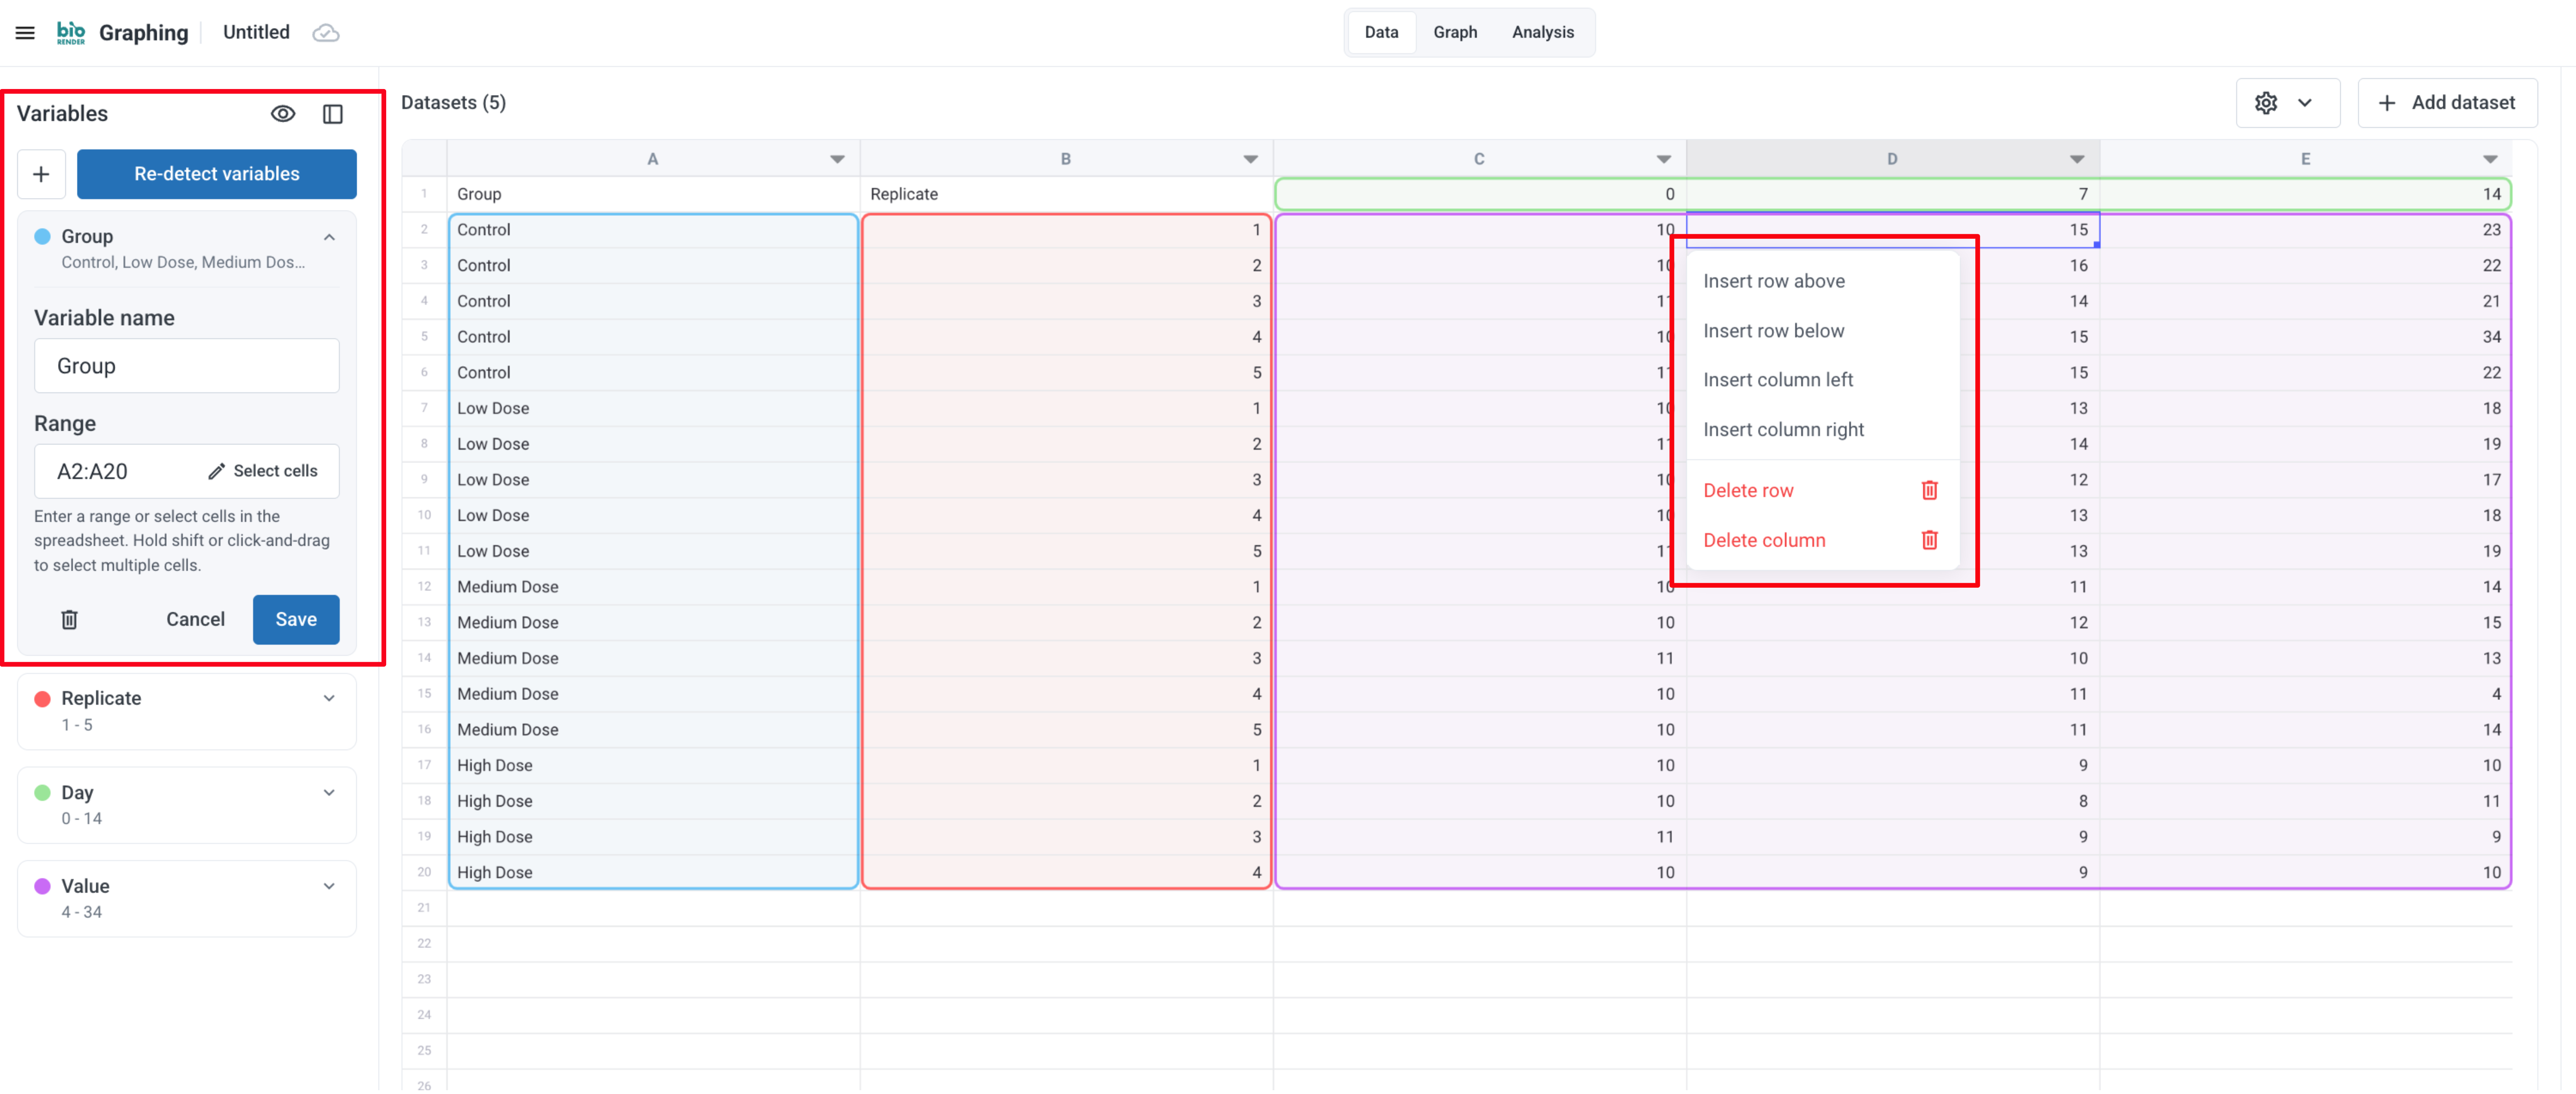The image size is (2576, 1094).
Task: Expand the Day variable card
Action: coord(329,793)
